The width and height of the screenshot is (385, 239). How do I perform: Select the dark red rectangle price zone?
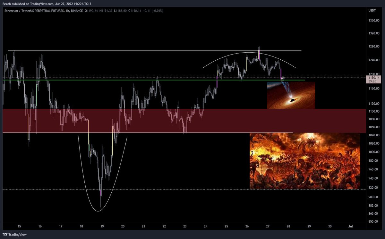pos(184,121)
